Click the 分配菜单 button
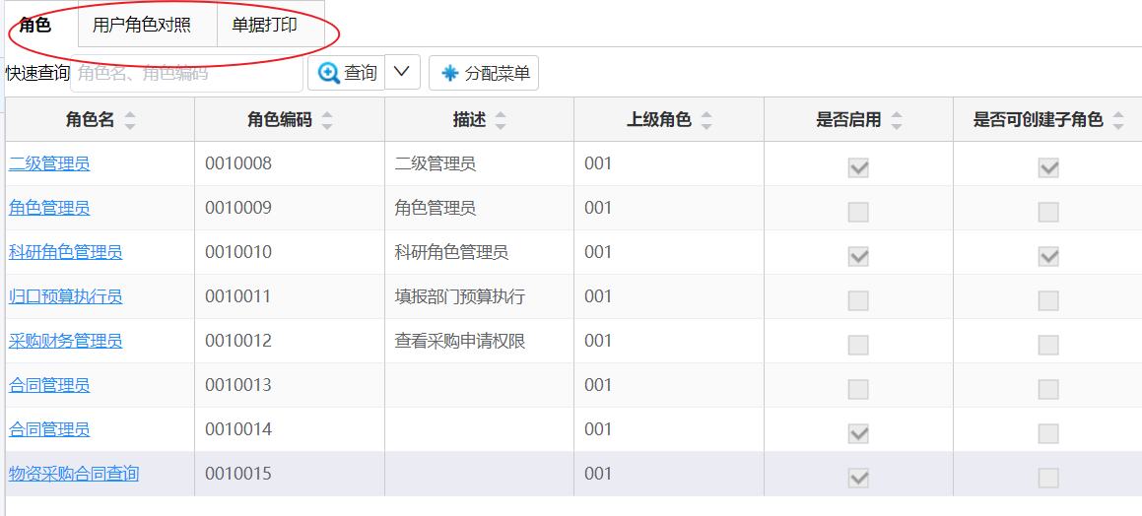The width and height of the screenshot is (1142, 516). coord(484,73)
